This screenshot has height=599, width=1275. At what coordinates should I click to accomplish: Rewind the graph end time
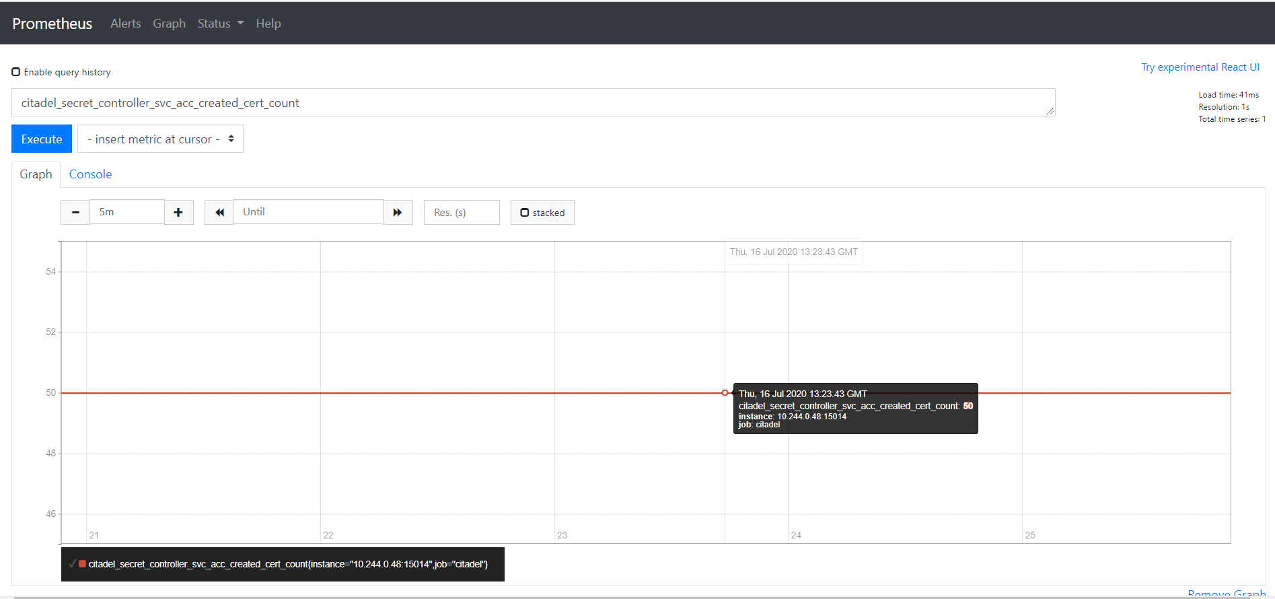(219, 213)
